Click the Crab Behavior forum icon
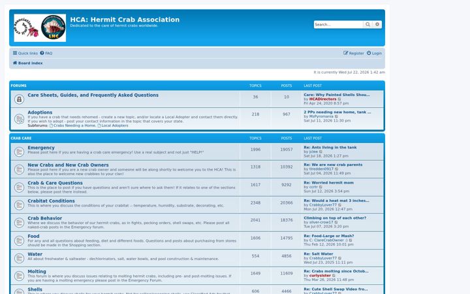This screenshot has height=294, width=470. [x=19, y=223]
